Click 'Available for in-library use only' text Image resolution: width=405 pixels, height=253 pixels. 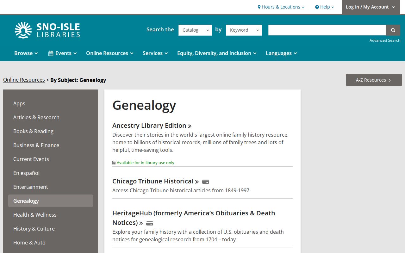coord(146,163)
